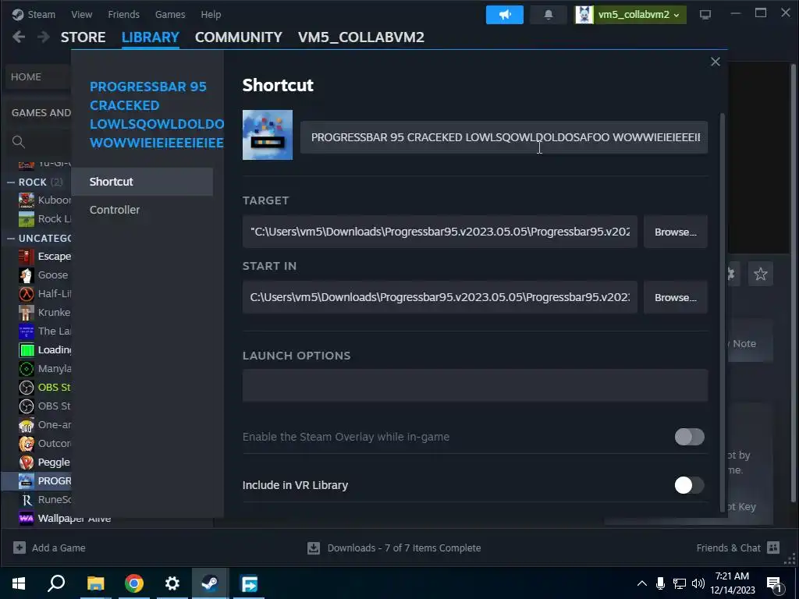Click the Progressbar 95 shortcut icon image
Viewport: 799px width, 599px height.
point(268,135)
